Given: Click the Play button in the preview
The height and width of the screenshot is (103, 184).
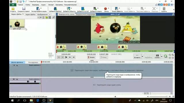Looking at the screenshot, I should pos(66,57).
